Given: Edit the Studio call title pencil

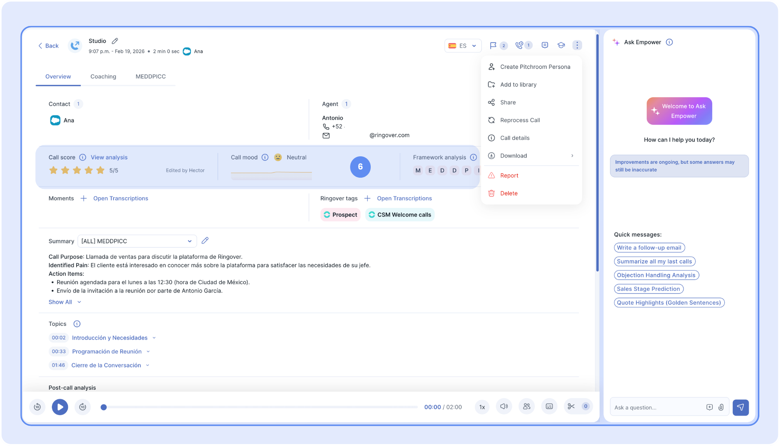Looking at the screenshot, I should click(115, 41).
